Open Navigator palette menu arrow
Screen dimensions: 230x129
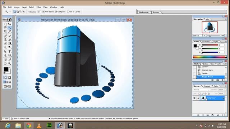pyautogui.click(x=226, y=19)
